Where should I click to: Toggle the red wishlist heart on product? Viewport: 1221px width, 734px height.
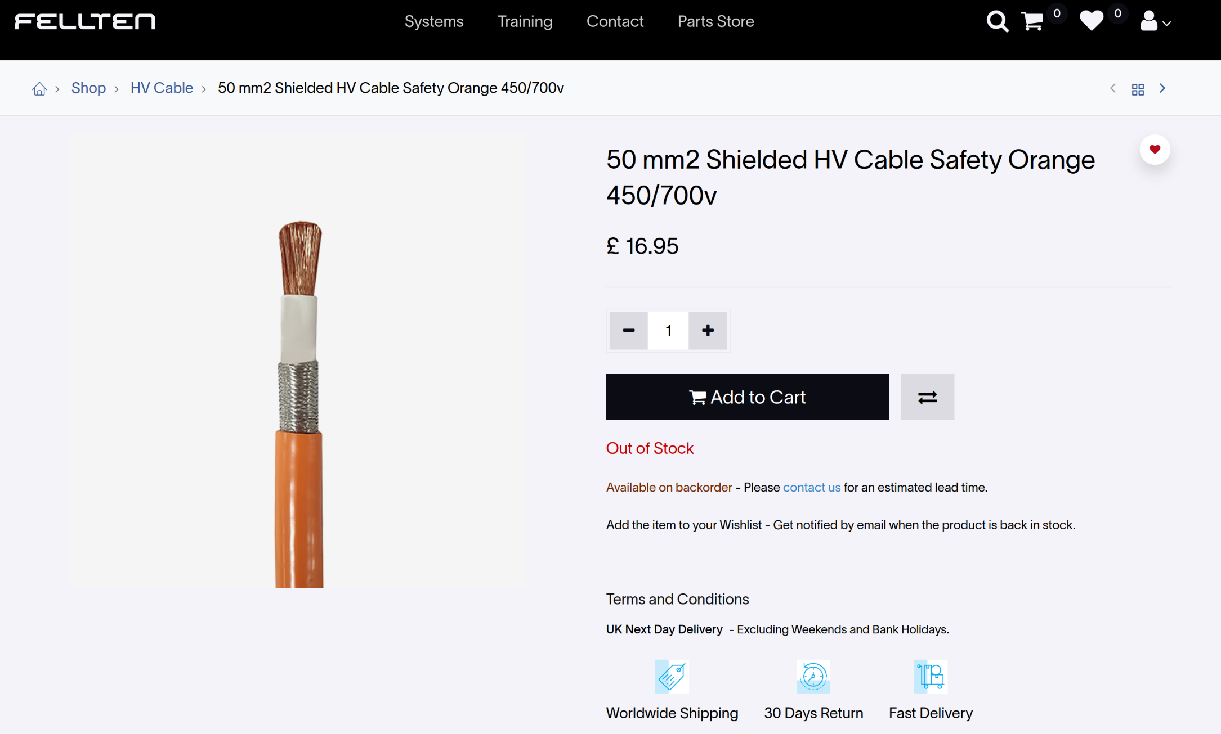click(x=1155, y=150)
